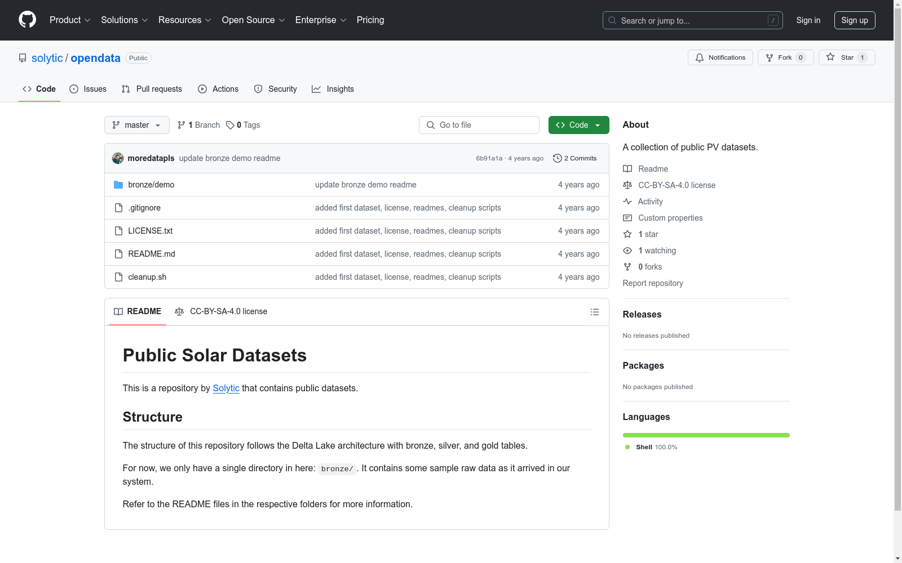Switch to the README tab
This screenshot has width=902, height=563.
click(138, 311)
